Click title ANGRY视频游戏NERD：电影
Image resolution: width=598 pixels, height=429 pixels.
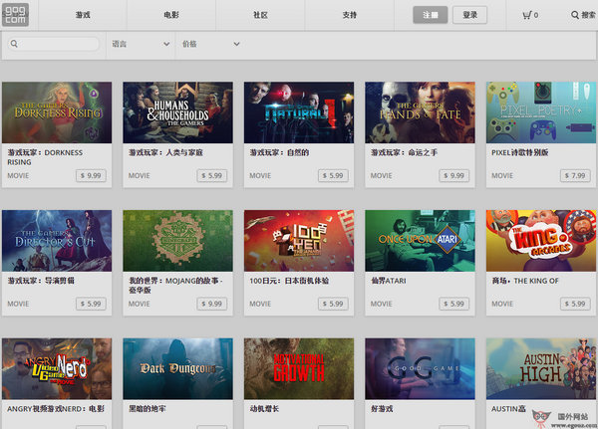[56, 409]
